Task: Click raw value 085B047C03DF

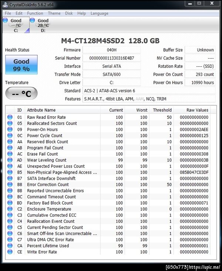Action: point(194,172)
